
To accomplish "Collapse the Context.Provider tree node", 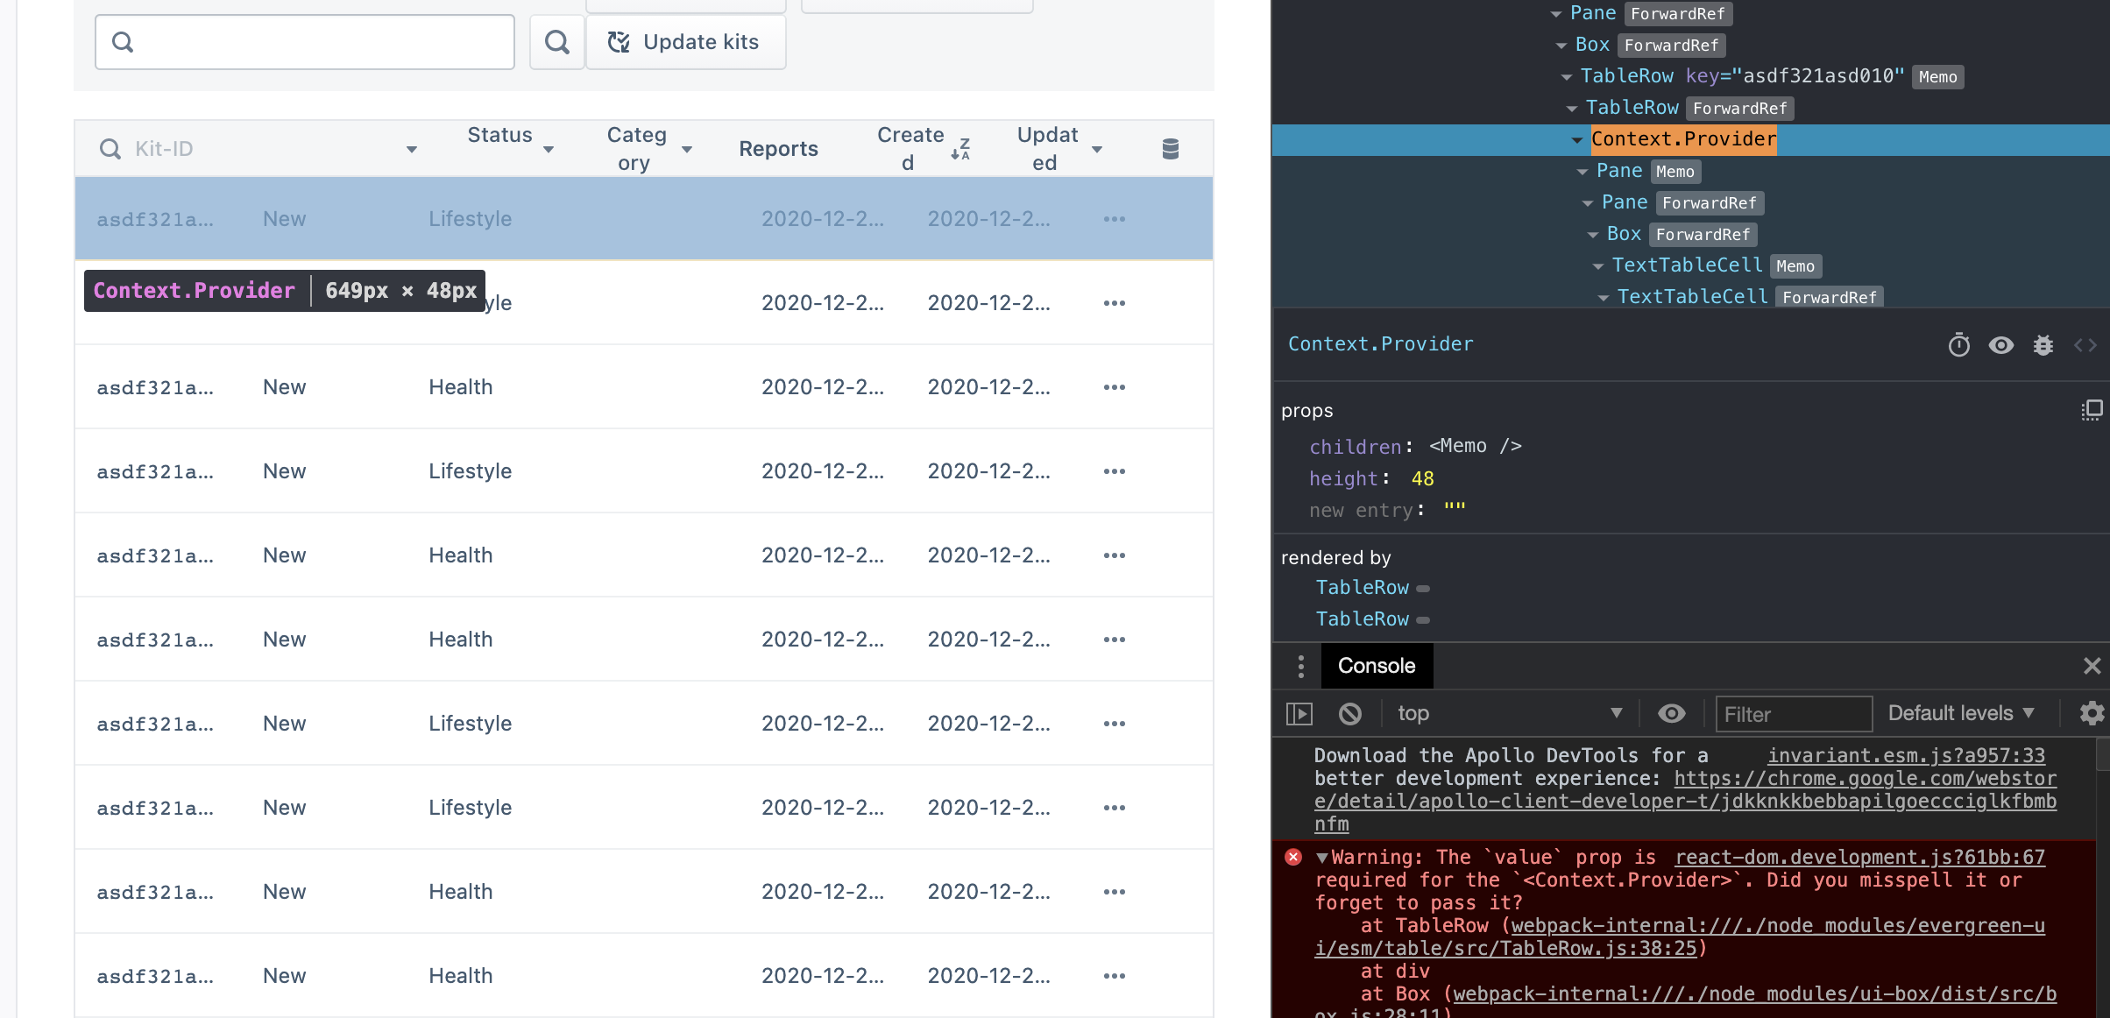I will [x=1577, y=140].
